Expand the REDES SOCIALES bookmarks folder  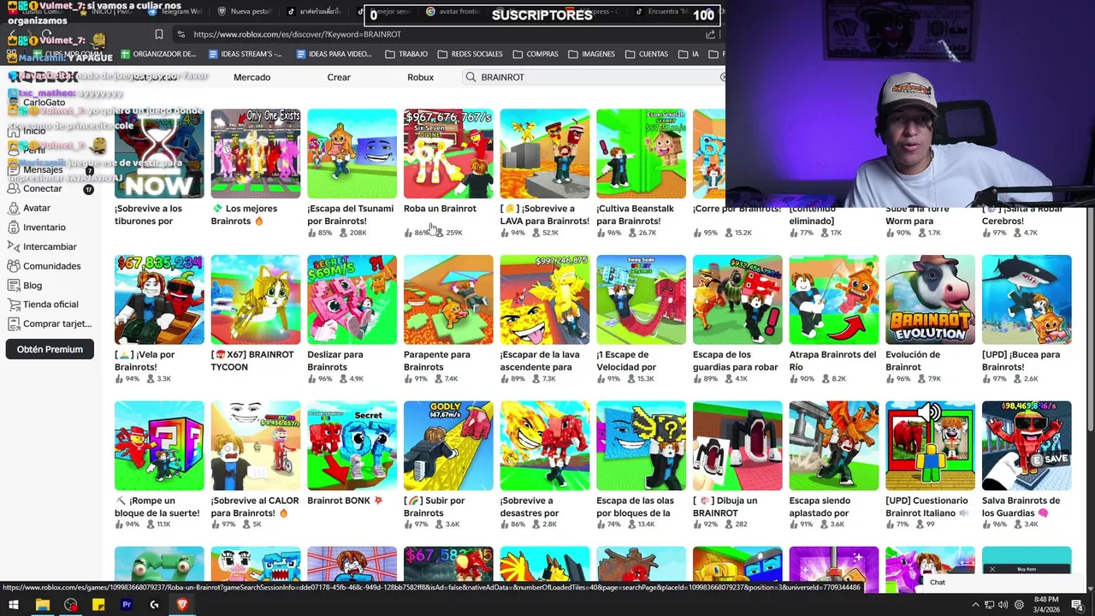[x=471, y=54]
